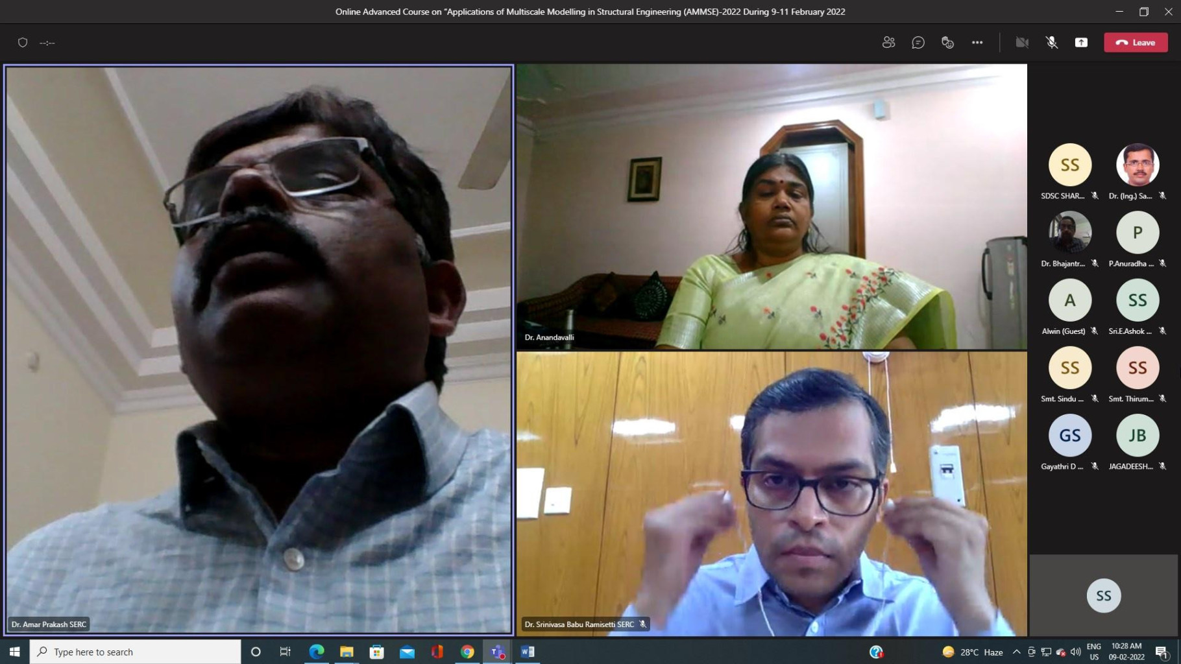Open the meeting chat
Screen dimensions: 1181x664
pos(918,43)
